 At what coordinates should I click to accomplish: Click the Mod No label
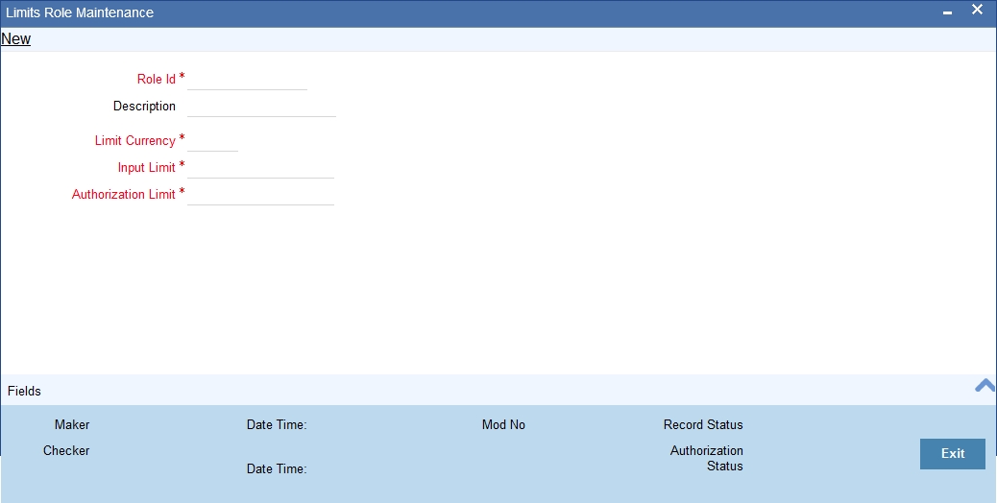(503, 425)
